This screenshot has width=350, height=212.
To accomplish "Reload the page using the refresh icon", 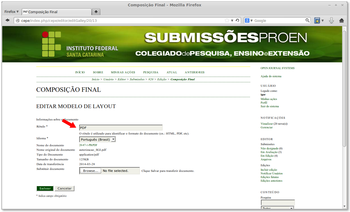I will (237, 20).
